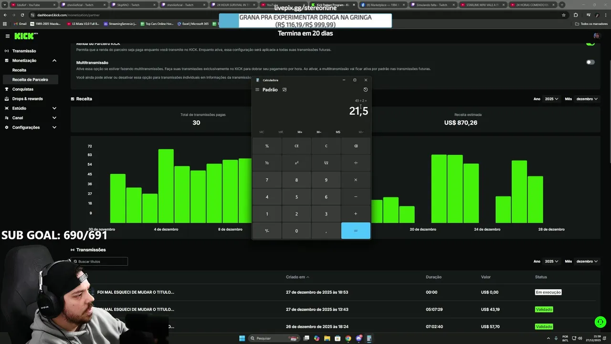Click the decimal comma key in Calculator

click(x=326, y=231)
